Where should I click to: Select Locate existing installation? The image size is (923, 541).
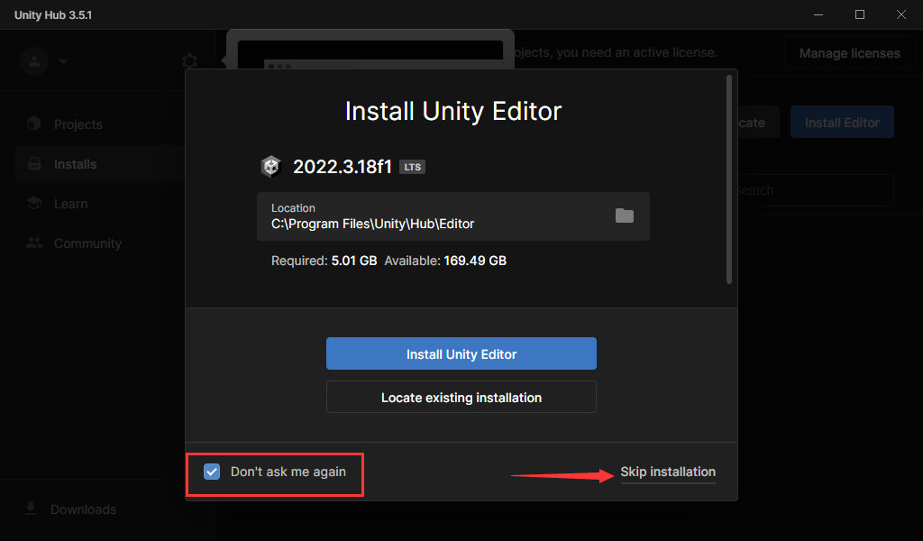coord(461,397)
